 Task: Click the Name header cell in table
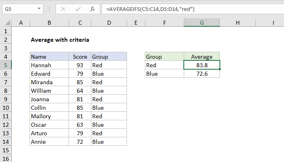coord(49,56)
